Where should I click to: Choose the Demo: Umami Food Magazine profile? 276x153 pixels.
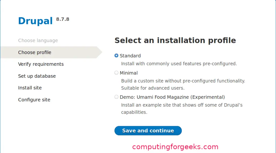coord(116,97)
